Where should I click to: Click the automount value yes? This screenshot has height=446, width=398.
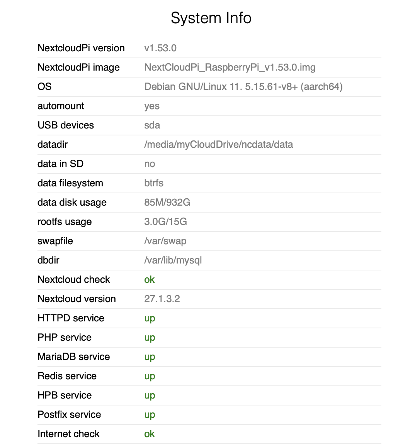click(152, 106)
